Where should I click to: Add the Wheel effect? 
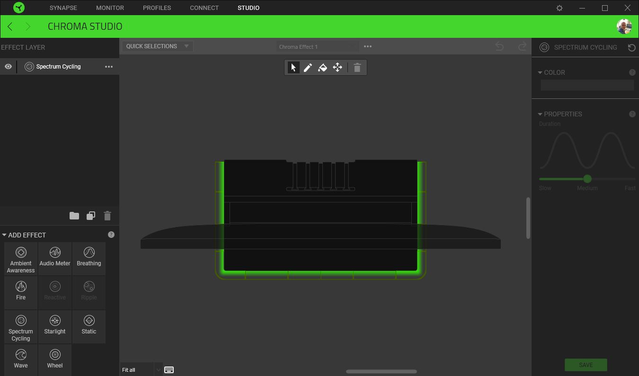[x=55, y=360]
